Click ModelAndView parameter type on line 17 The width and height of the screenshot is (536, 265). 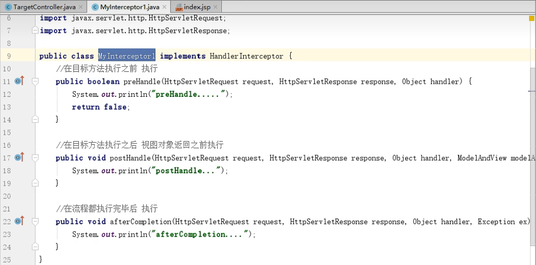pos(483,158)
